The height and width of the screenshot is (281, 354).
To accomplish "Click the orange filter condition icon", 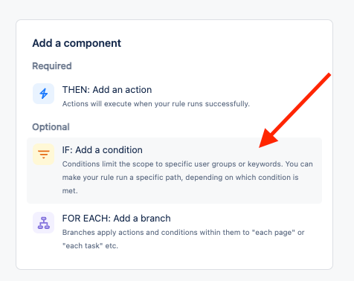I will [44, 154].
